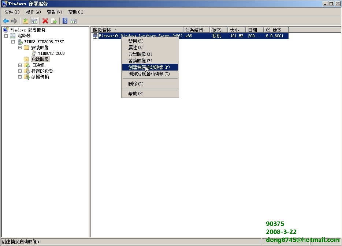This screenshot has height=246, width=342.
Task: Choose 导出映像(X) from context menu
Action: click(x=150, y=54)
